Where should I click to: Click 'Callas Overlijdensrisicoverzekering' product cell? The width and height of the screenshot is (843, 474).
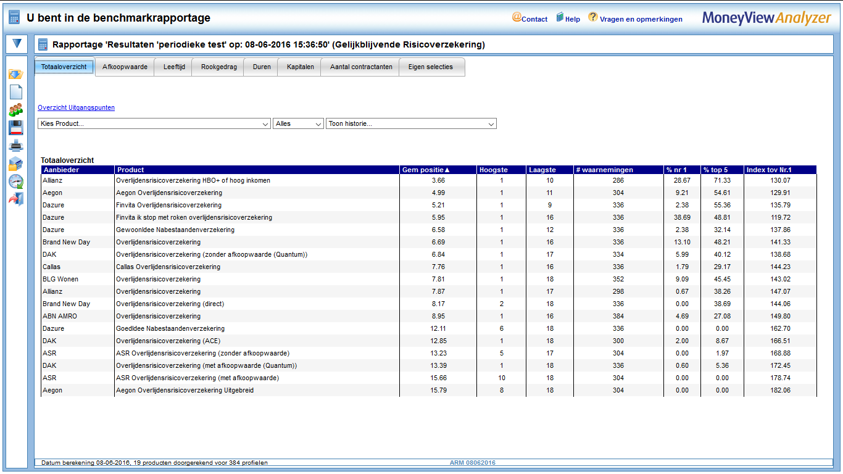[257, 267]
